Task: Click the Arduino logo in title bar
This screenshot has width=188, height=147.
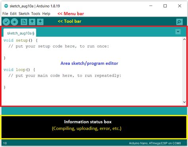Action: coord(6,6)
